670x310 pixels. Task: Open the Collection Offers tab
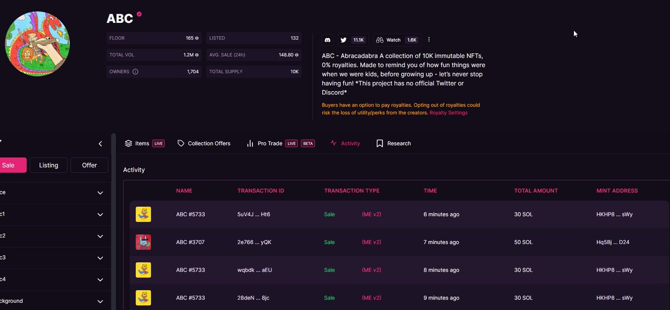coord(204,144)
